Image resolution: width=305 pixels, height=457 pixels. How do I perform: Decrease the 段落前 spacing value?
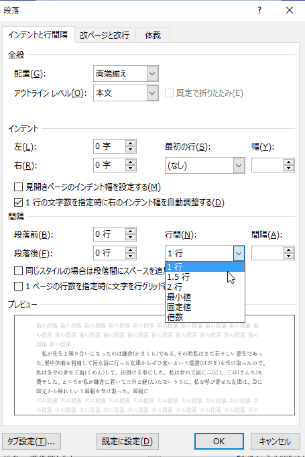pyautogui.click(x=131, y=238)
